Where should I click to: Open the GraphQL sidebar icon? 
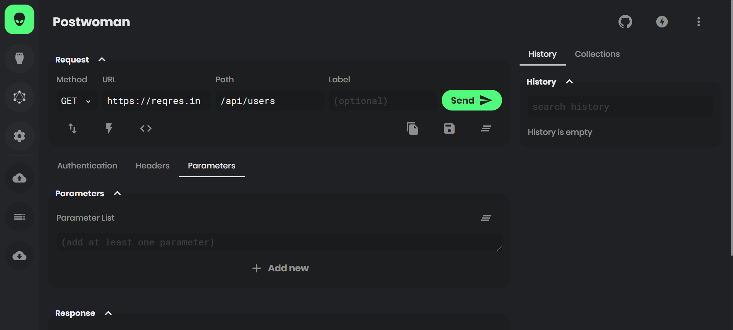(19, 97)
